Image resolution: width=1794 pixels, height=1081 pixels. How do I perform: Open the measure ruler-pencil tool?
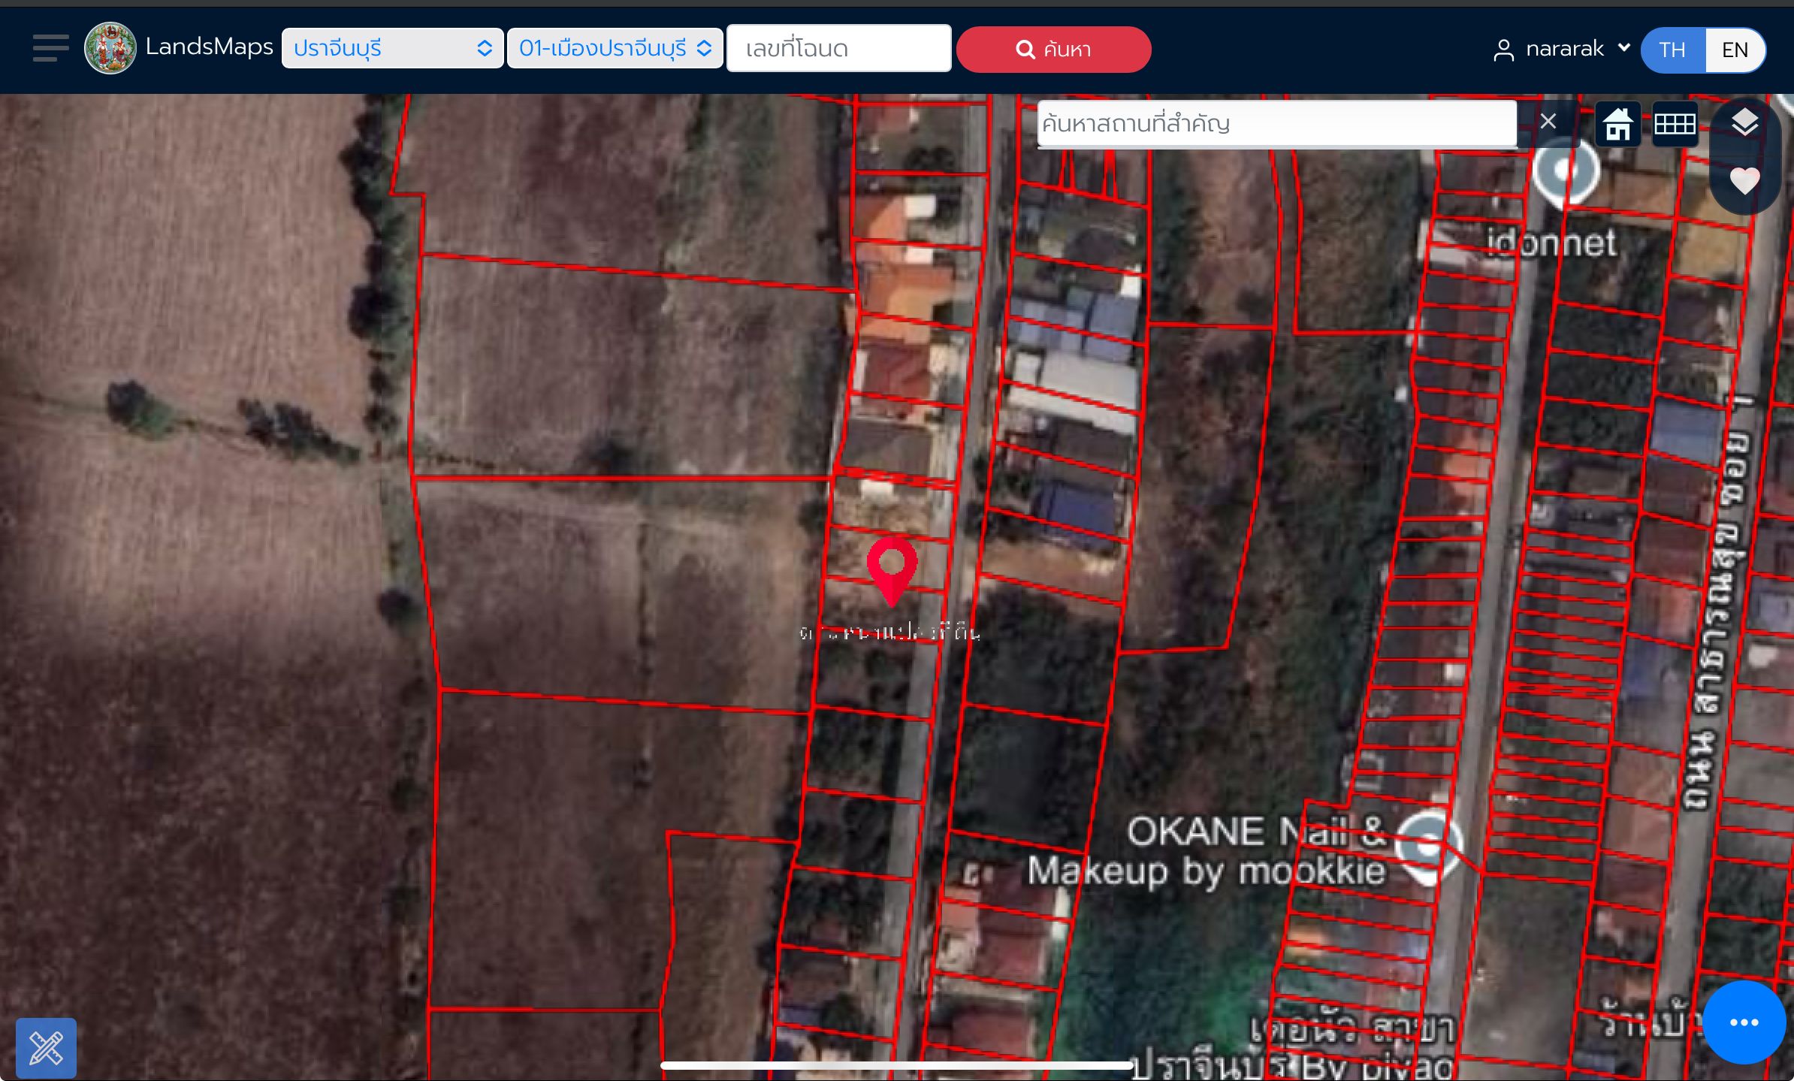(46, 1048)
